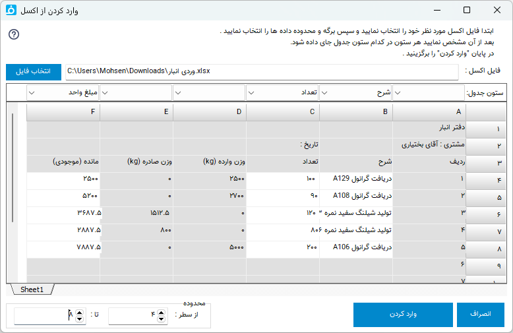Screen dimensions: 513x333
Task: Click the انتخاب فایل button
Action: coord(34,72)
